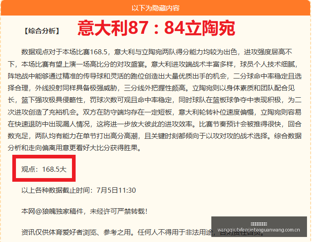Viewport: 312px width, 242px height.
Task: Click the orange banner '以下为隐藏内容'
Action: [156, 8]
